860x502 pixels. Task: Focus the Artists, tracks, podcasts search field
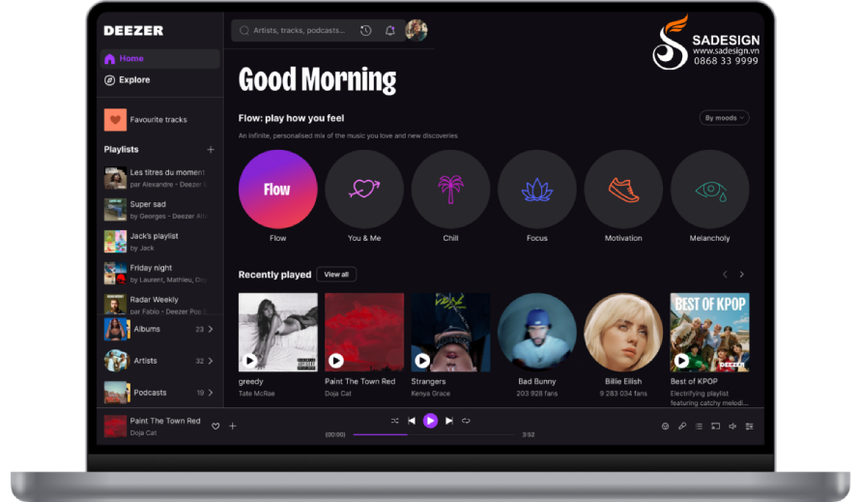click(x=299, y=31)
